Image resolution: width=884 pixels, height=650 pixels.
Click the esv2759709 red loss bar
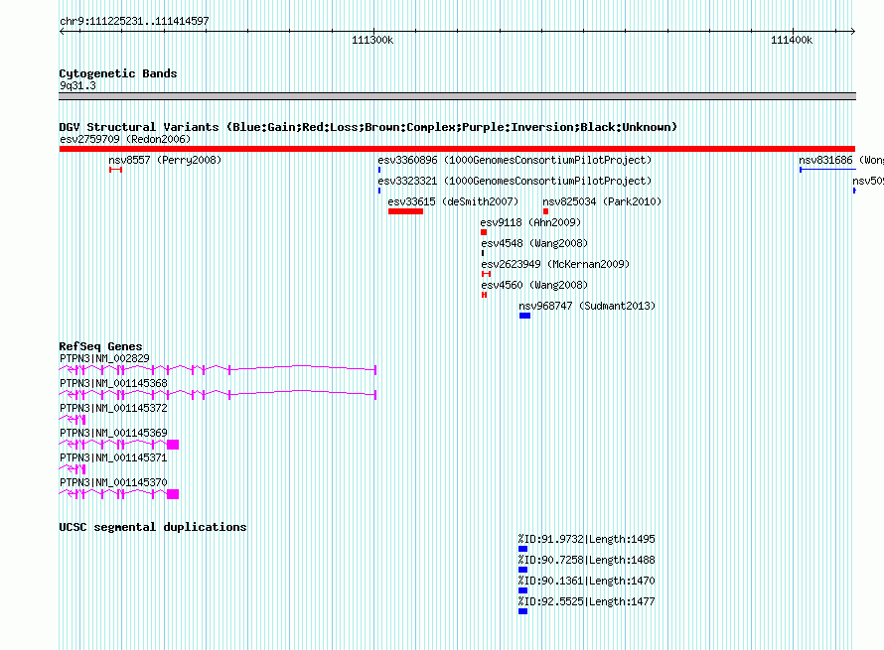457,149
